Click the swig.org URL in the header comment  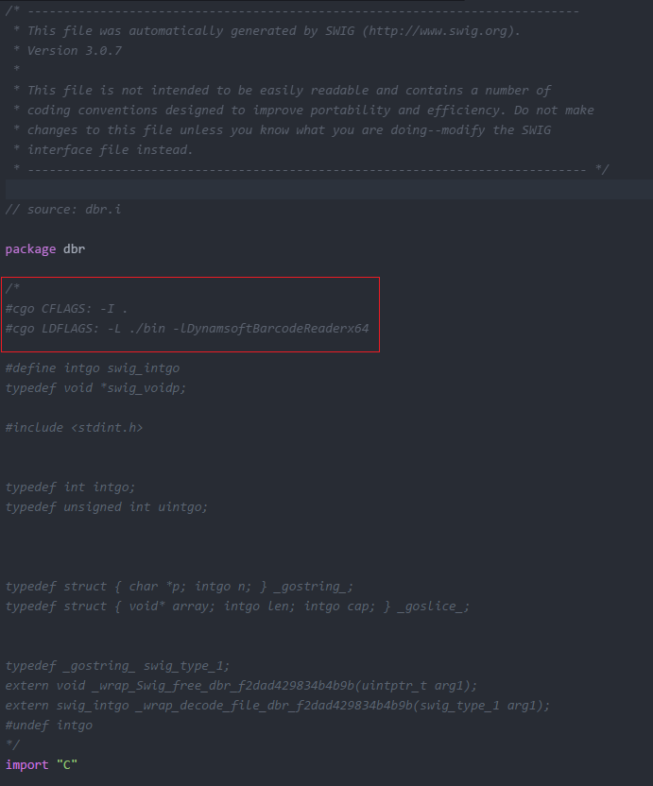pos(440,31)
